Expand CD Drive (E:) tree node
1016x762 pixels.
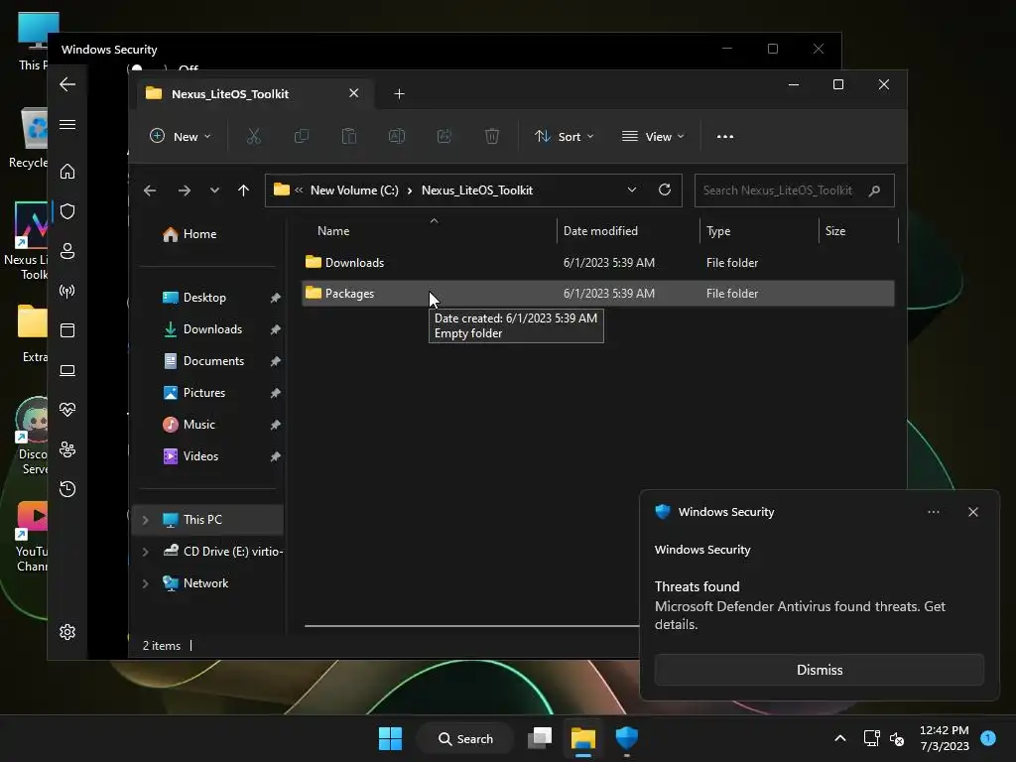tap(145, 552)
